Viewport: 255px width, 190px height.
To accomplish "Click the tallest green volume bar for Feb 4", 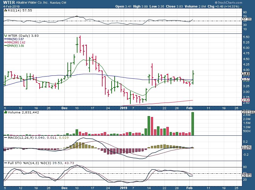I will point(193,124).
